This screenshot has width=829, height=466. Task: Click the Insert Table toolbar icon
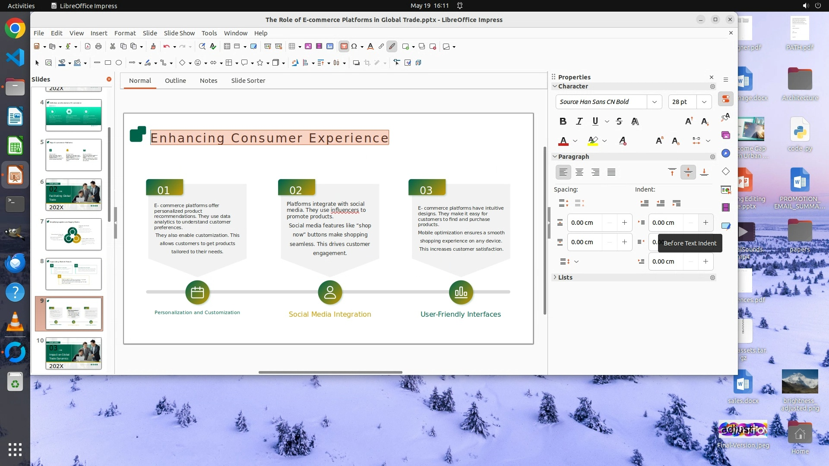tap(292, 46)
